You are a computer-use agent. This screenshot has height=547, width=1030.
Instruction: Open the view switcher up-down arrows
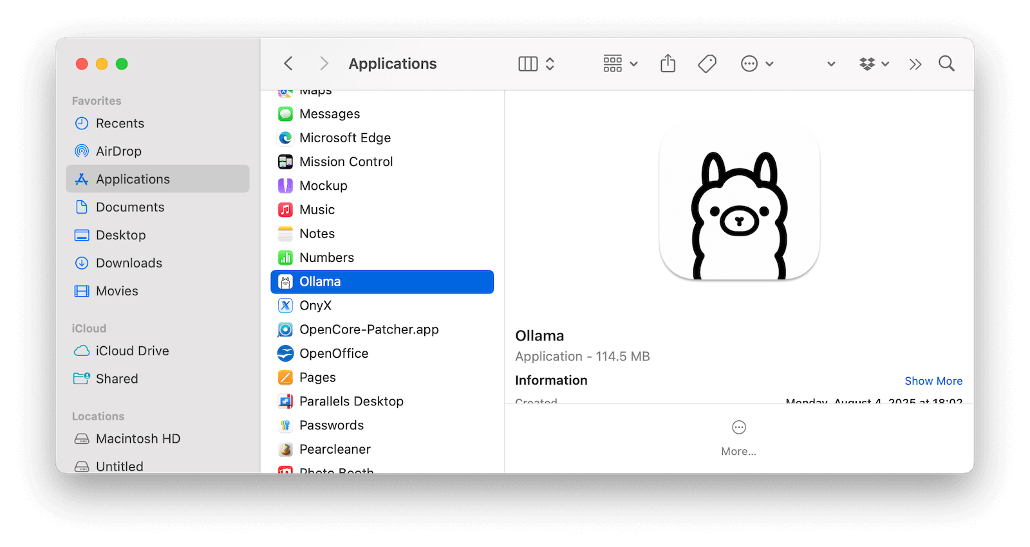click(x=550, y=64)
